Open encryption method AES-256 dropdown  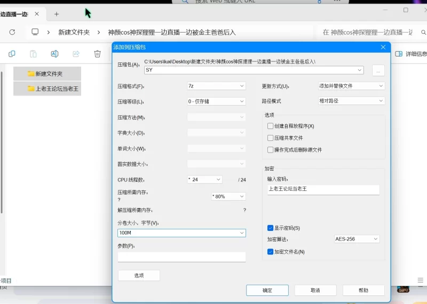tap(357, 239)
